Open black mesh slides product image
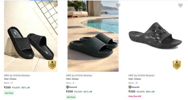188x100 pixels. point(31,36)
